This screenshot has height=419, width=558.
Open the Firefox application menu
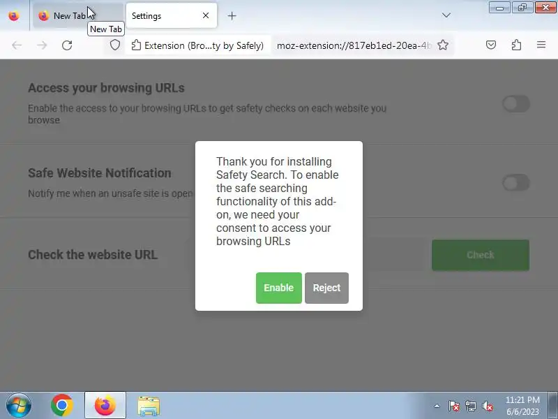tap(541, 45)
